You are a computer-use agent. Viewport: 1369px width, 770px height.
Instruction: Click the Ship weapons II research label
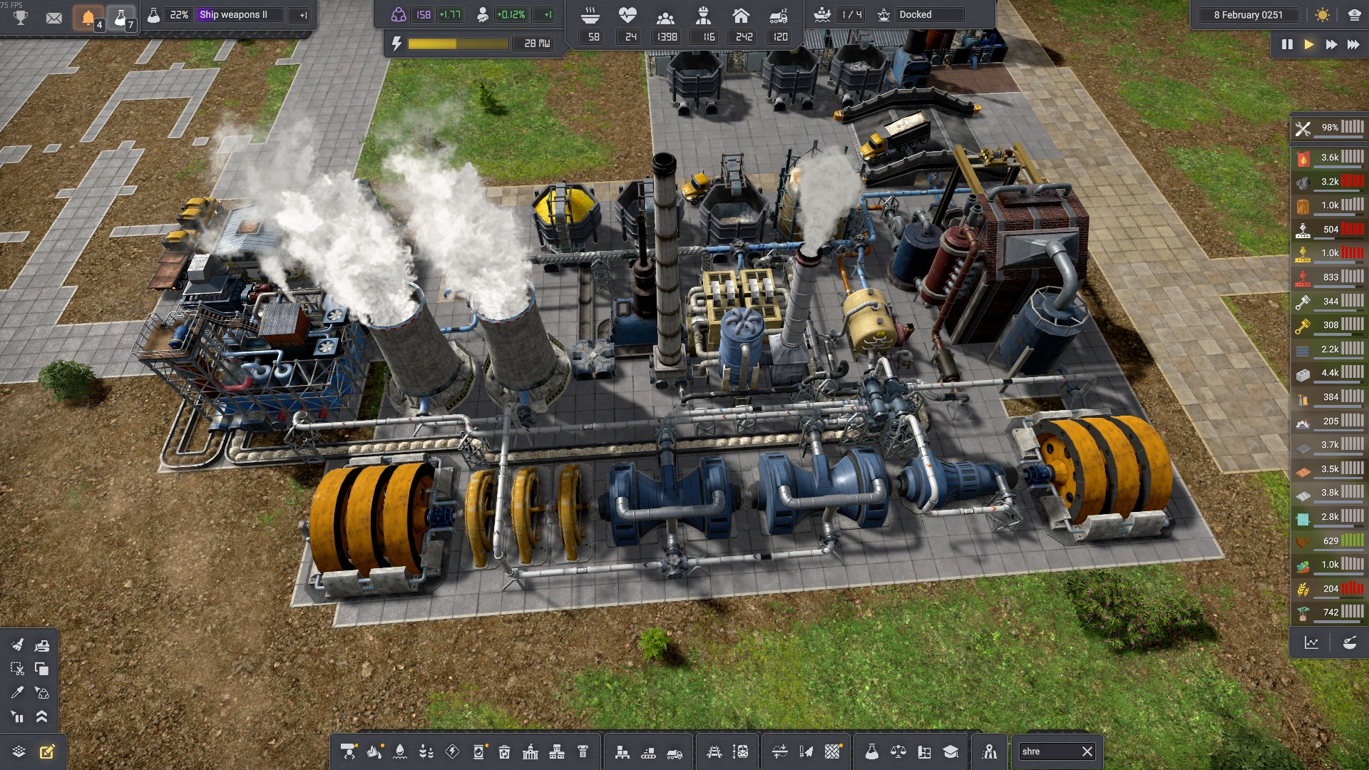tap(234, 15)
